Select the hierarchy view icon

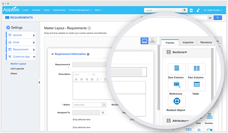coord(152,41)
